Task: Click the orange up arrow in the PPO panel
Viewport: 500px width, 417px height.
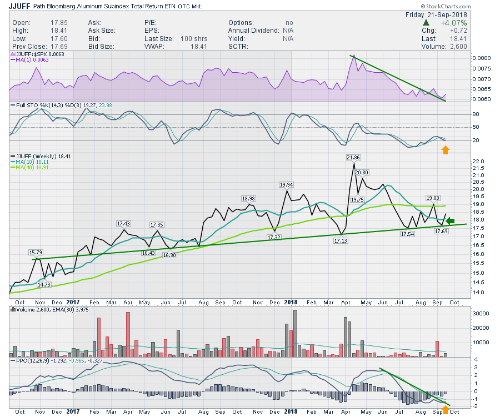Action: [x=444, y=410]
